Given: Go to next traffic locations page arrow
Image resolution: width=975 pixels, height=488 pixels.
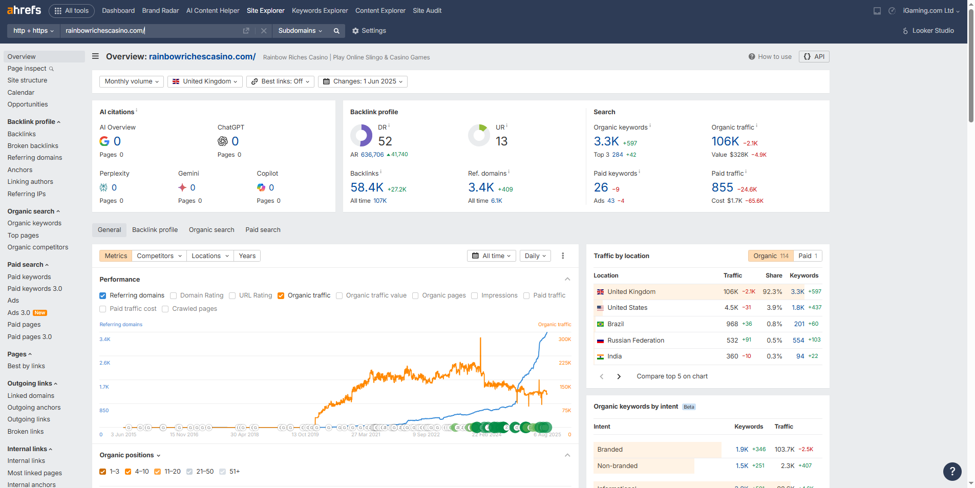Looking at the screenshot, I should pos(619,376).
